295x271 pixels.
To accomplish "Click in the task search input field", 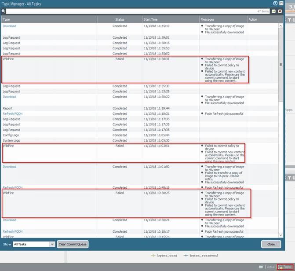I will [x=132, y=11].
